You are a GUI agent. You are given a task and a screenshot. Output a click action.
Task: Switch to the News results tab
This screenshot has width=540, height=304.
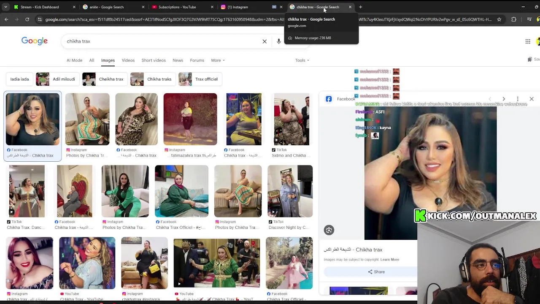pyautogui.click(x=178, y=60)
